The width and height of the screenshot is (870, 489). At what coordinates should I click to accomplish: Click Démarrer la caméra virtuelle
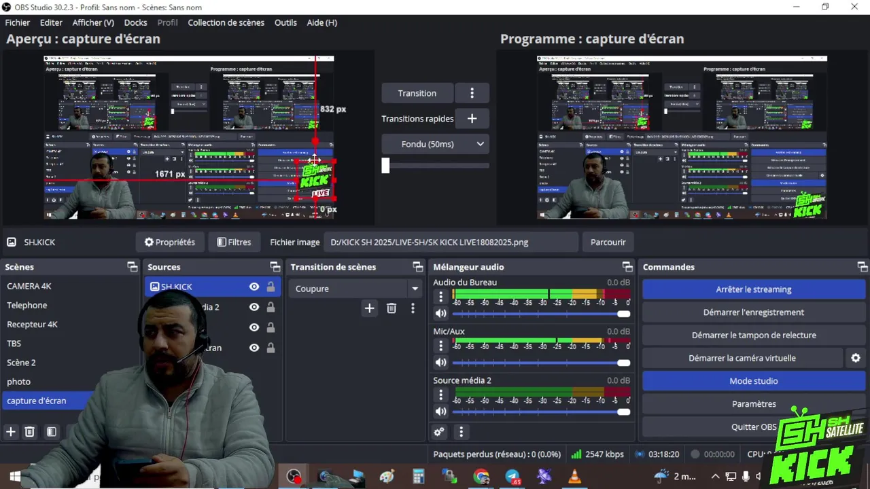[x=742, y=358]
